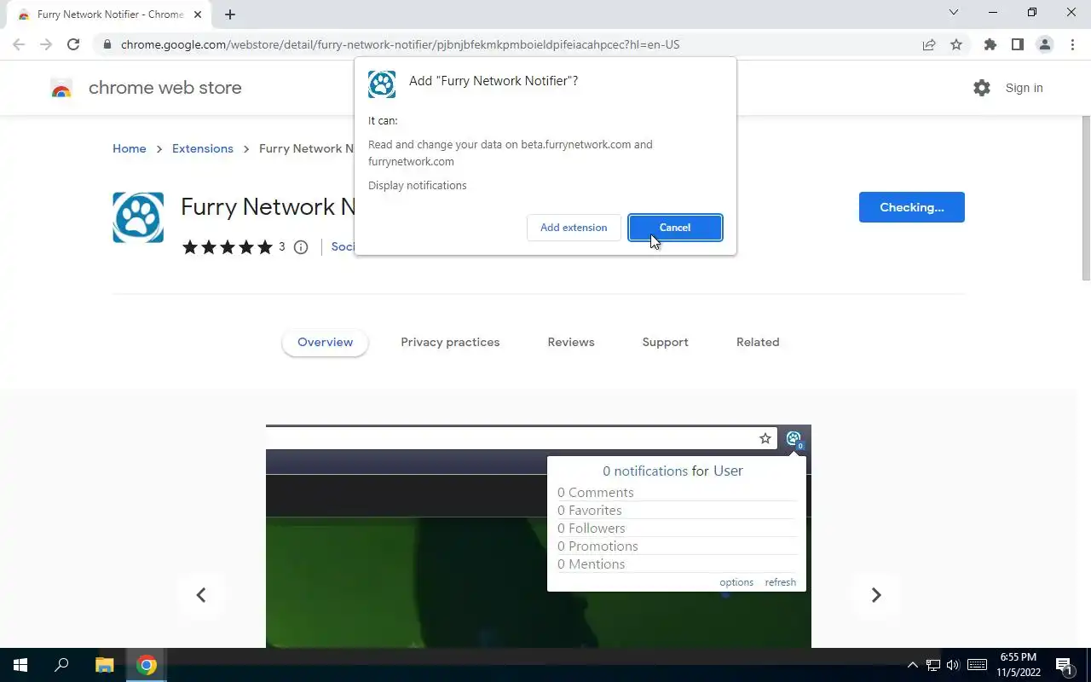Show hidden tray icons chevron
Viewport: 1091px width, 682px height.
click(x=912, y=665)
